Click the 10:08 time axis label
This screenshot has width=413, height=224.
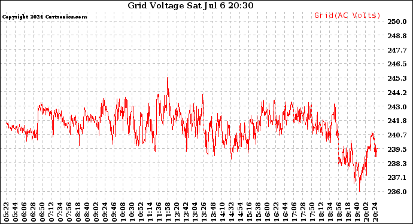pos(123,212)
